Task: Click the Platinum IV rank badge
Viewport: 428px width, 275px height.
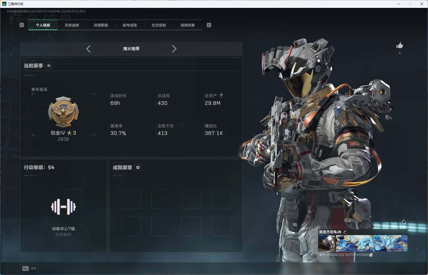Action: (x=63, y=112)
